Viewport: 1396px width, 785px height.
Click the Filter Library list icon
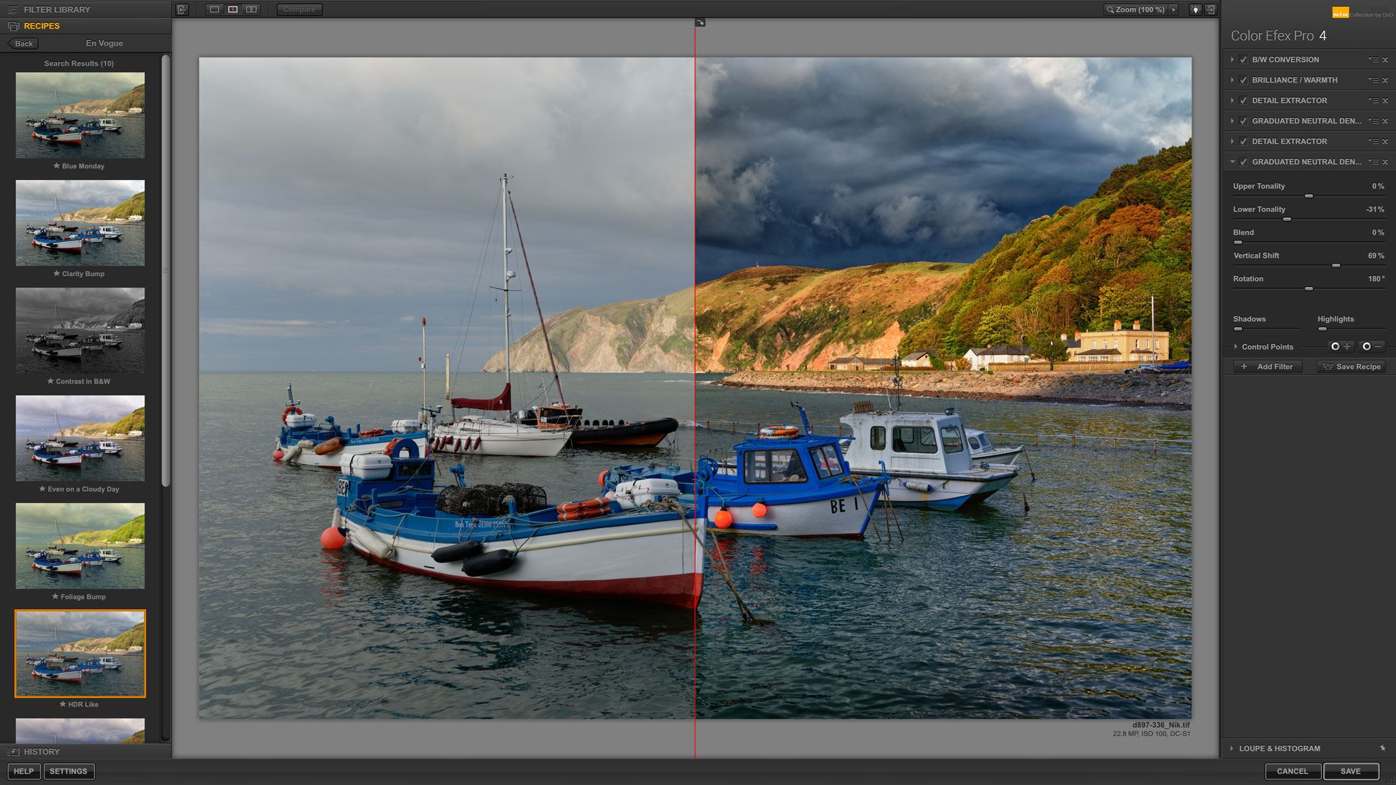click(x=12, y=10)
